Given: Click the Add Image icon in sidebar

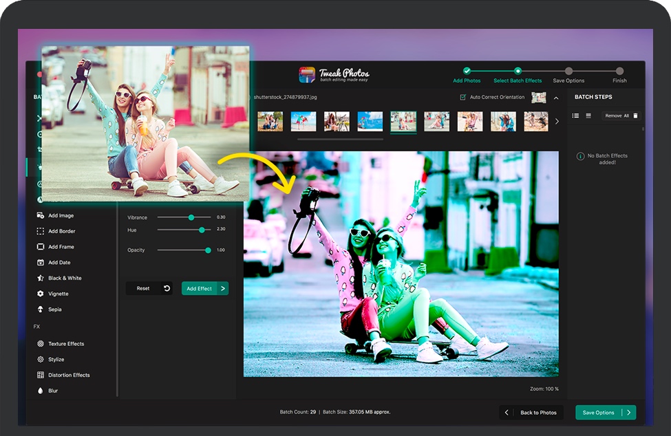Looking at the screenshot, I should [x=41, y=215].
